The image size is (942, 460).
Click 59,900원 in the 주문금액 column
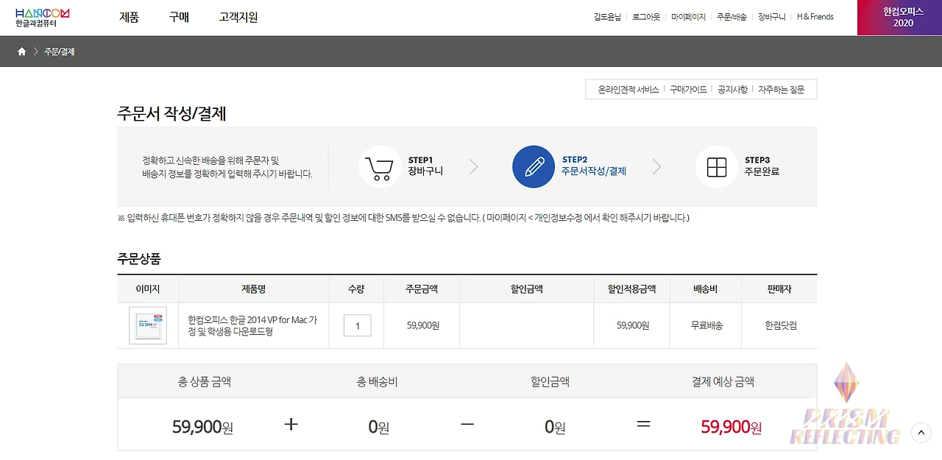[x=422, y=325]
